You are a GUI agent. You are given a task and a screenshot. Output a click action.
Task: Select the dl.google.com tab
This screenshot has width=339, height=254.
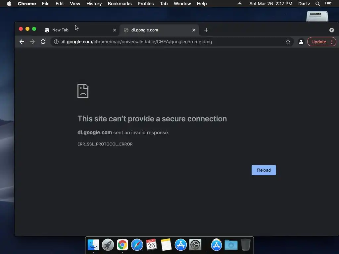(159, 30)
